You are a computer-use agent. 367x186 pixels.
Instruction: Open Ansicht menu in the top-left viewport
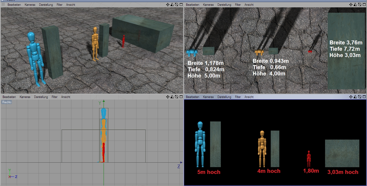tap(71, 5)
